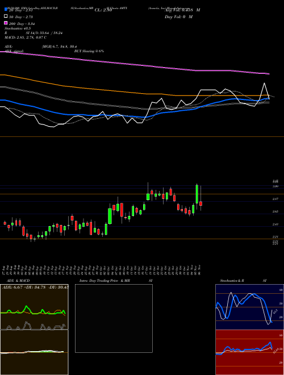Click the 2.43 price axis label

[275, 224]
